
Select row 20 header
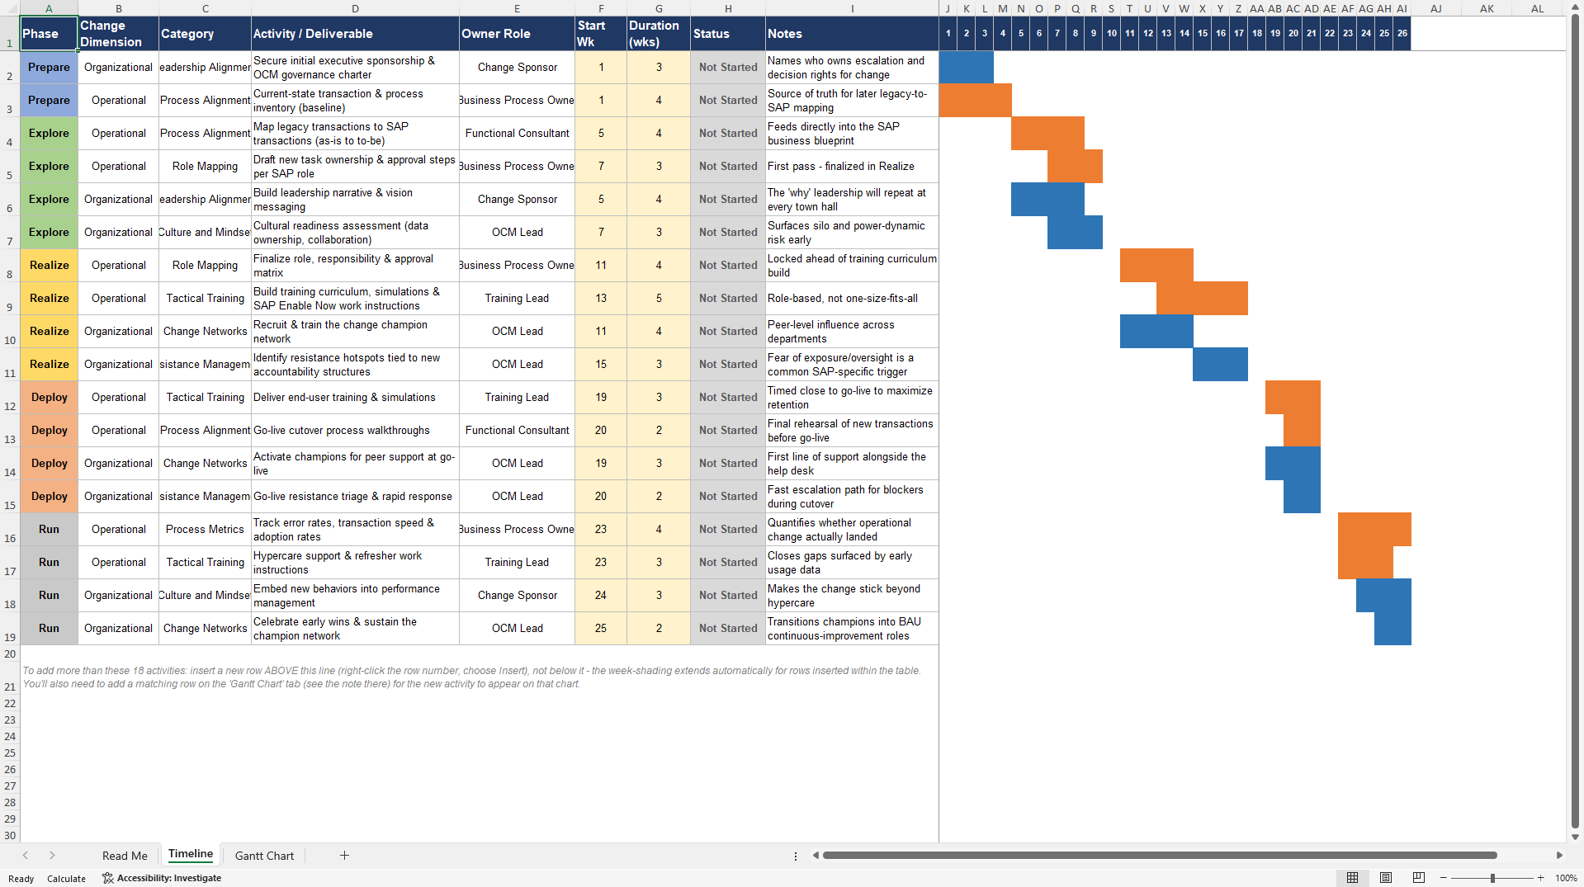click(x=10, y=653)
